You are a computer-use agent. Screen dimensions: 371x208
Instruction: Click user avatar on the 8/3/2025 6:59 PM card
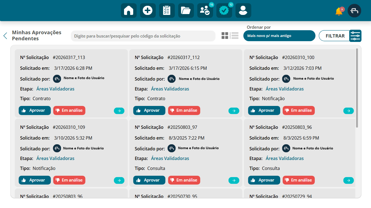(286, 148)
